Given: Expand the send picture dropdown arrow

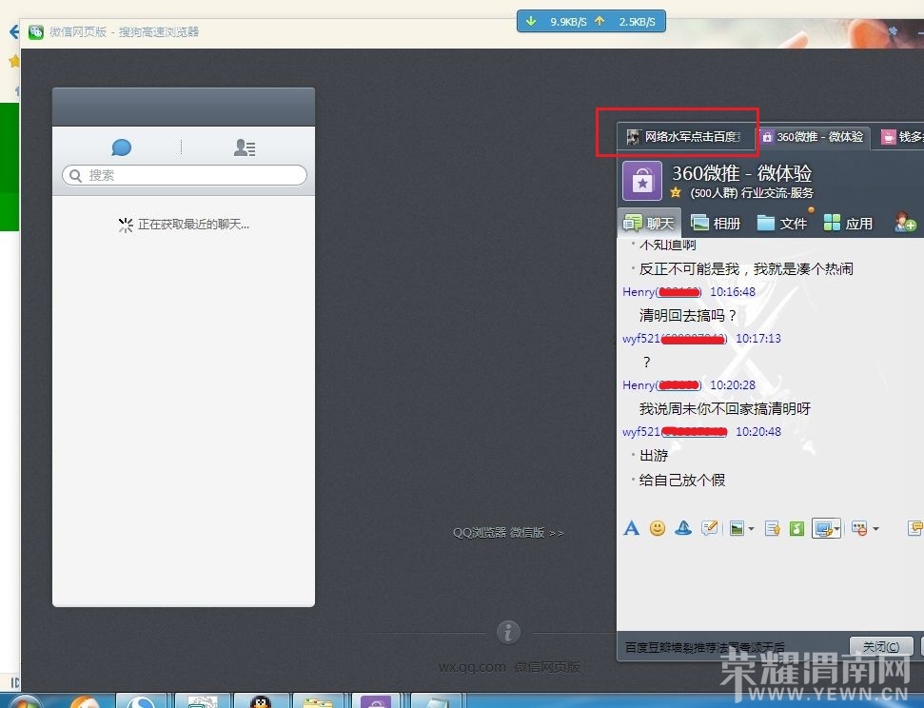Looking at the screenshot, I should [x=752, y=529].
